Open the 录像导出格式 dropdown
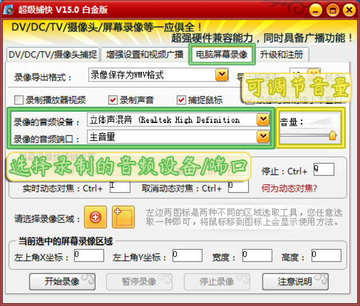The width and height of the screenshot is (360, 306). [222, 75]
